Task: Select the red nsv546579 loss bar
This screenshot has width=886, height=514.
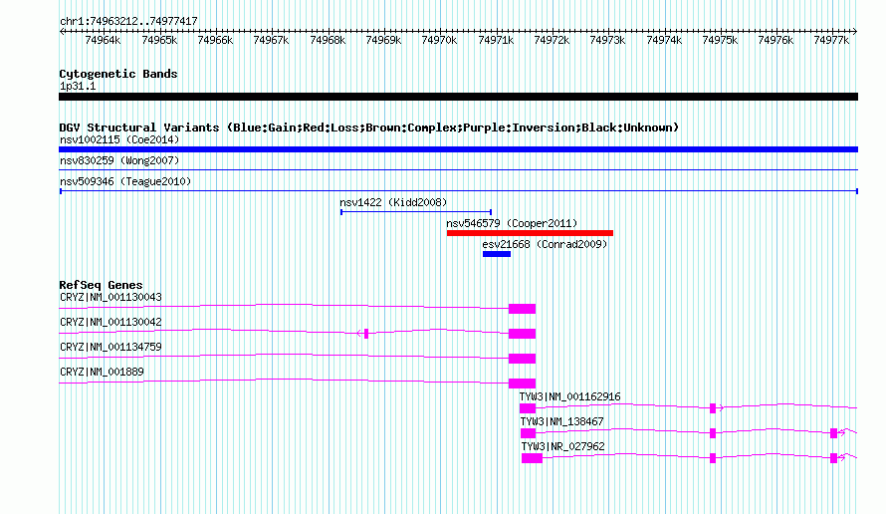Action: (530, 233)
